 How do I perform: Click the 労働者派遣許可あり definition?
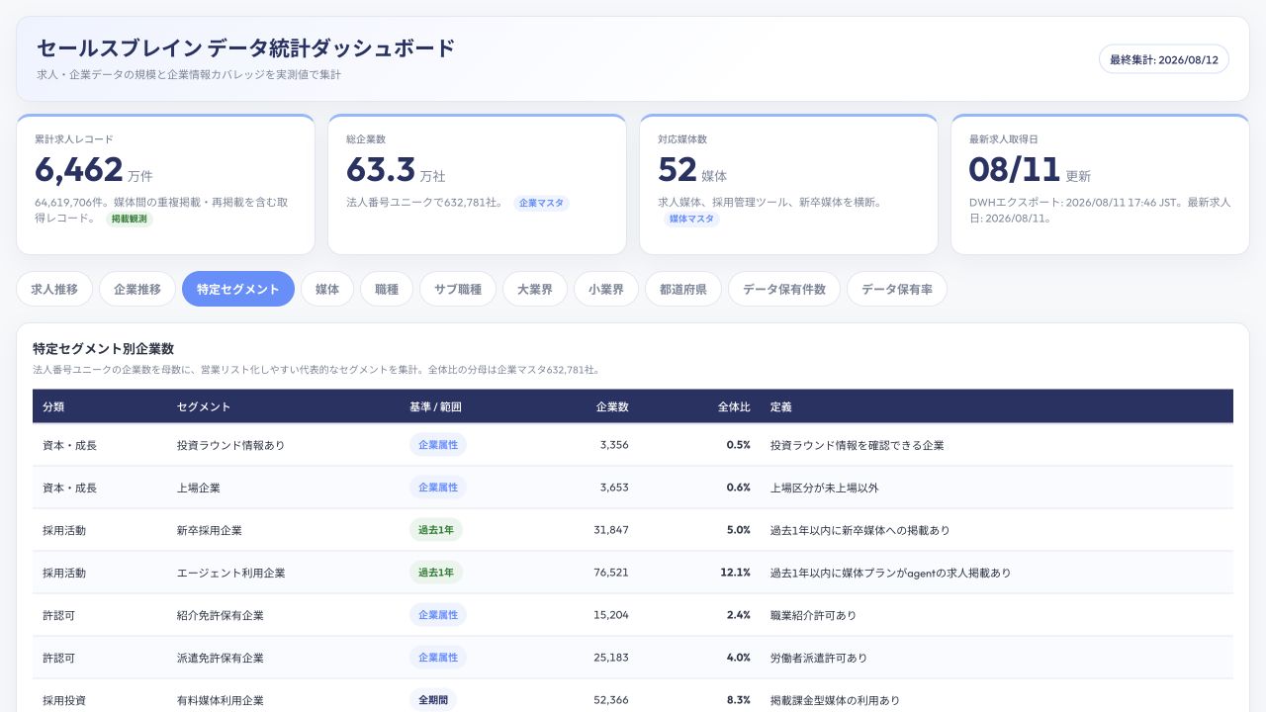click(819, 658)
